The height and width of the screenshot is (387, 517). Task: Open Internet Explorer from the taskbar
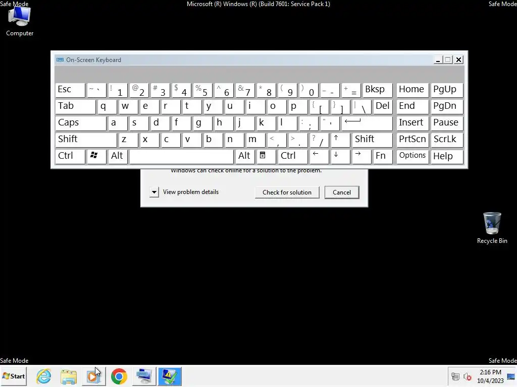pyautogui.click(x=44, y=376)
